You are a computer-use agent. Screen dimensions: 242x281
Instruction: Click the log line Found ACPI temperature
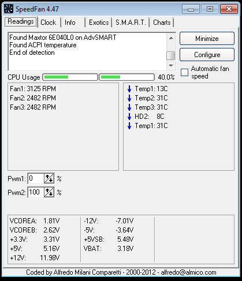(43, 45)
